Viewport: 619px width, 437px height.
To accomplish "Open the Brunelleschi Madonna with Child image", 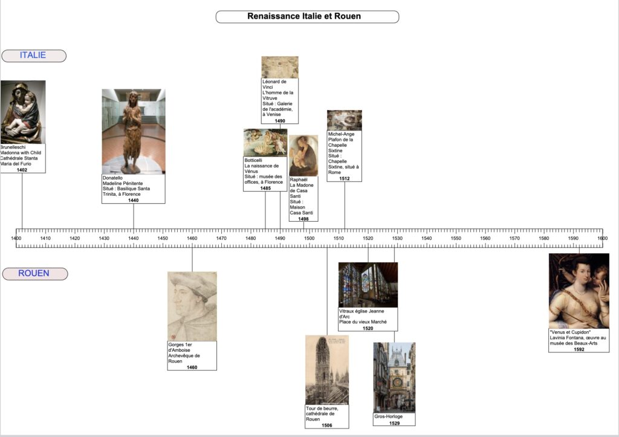I will click(x=23, y=112).
